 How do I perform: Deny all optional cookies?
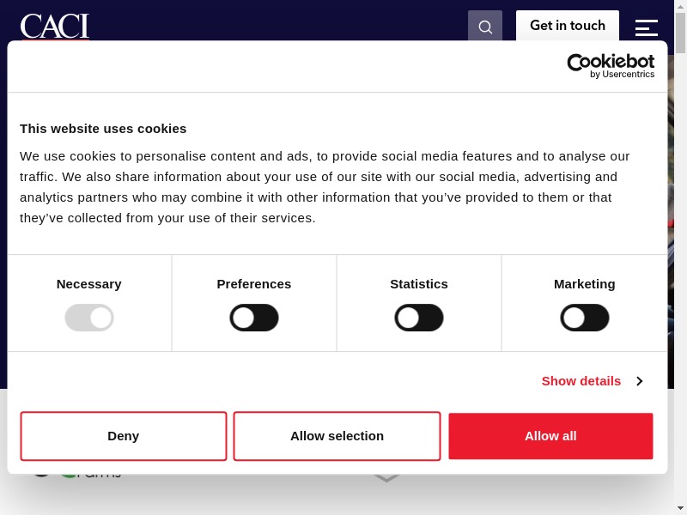pos(124,436)
